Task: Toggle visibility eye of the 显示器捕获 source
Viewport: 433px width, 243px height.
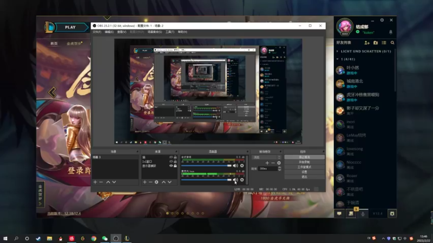Action: point(171,166)
